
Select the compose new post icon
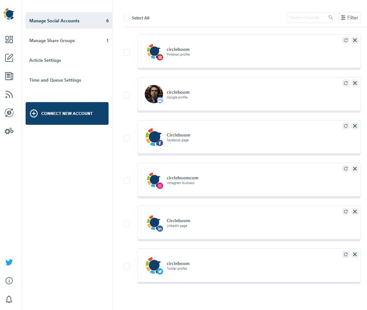click(x=9, y=58)
